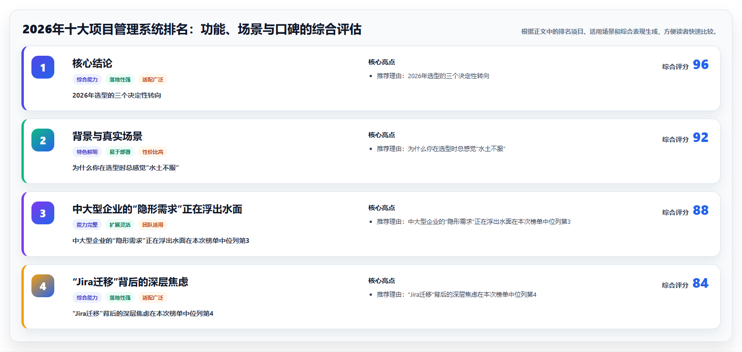Click 核心亮点 label in the 背景与真实场景 card

tap(381, 135)
